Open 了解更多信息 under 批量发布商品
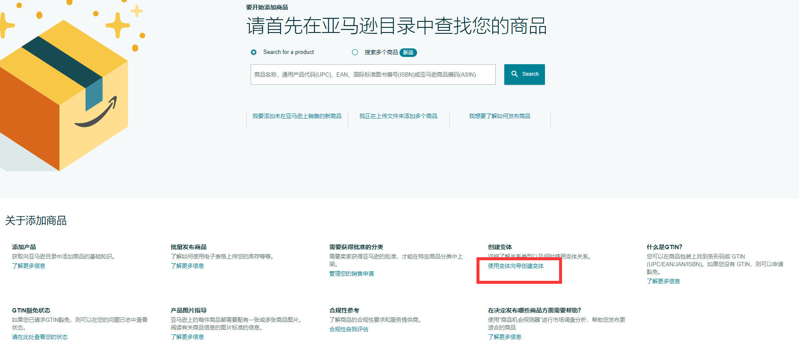799x357 pixels. click(187, 266)
